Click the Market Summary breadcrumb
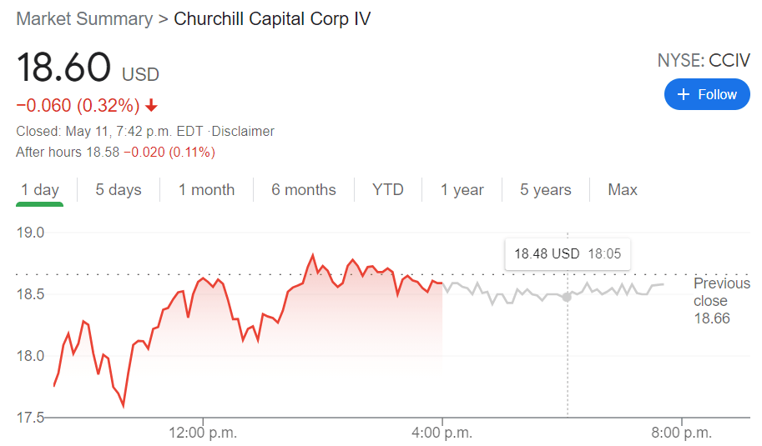 (84, 19)
